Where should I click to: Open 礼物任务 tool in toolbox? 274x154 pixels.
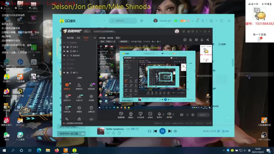click(67, 109)
